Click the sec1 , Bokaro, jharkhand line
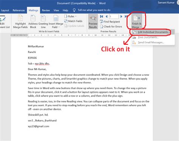This screenshot has height=141, width=179. [x=42, y=121]
